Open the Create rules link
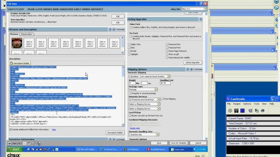This screenshot has height=157, width=280. coord(134,128)
